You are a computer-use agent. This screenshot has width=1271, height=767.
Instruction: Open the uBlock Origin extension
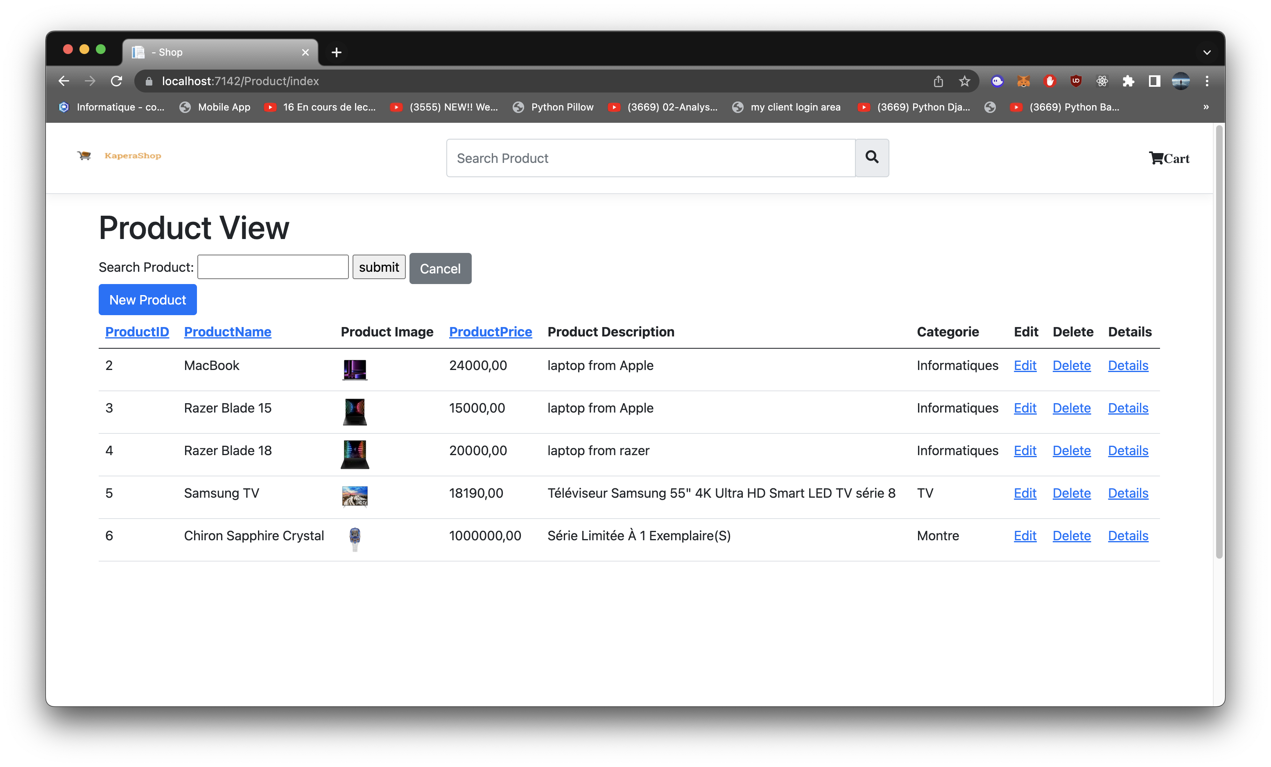coord(1076,81)
